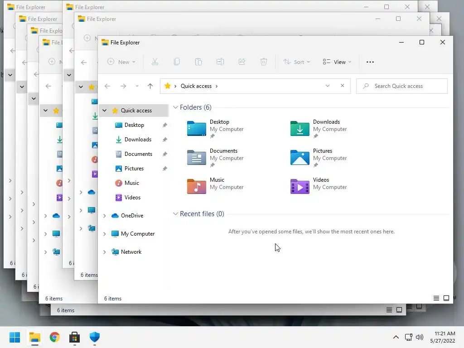Click pin icon next to Documents in sidebar
This screenshot has width=464, height=348.
(165, 154)
